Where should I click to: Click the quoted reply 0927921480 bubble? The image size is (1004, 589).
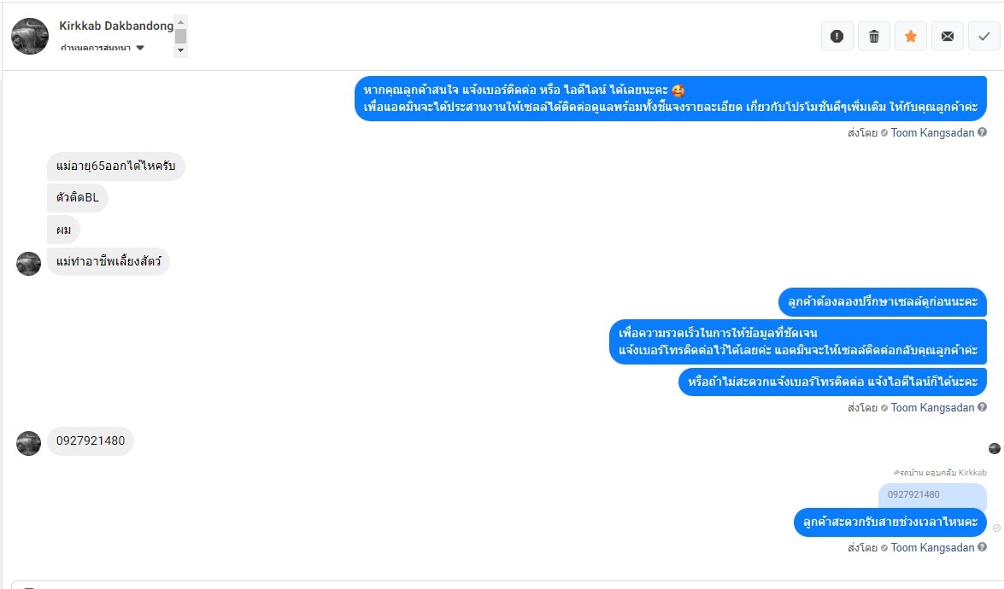pyautogui.click(x=932, y=495)
